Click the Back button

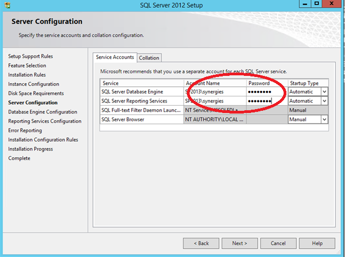(x=201, y=243)
